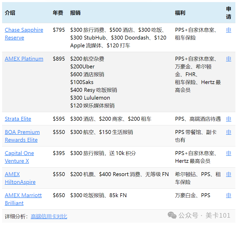
Task: Click 申 apply link for Capital One Venture X
Action: pyautogui.click(x=228, y=153)
